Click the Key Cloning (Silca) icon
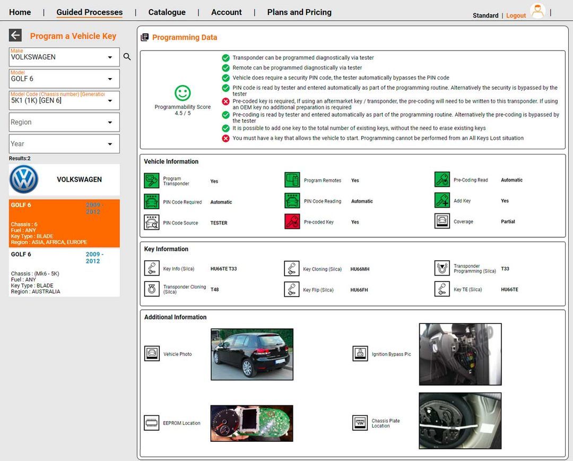573x461 pixels. click(x=292, y=268)
